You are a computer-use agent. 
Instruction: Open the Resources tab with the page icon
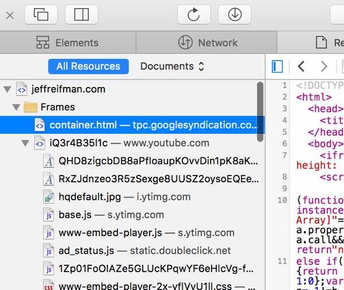[x=311, y=42]
